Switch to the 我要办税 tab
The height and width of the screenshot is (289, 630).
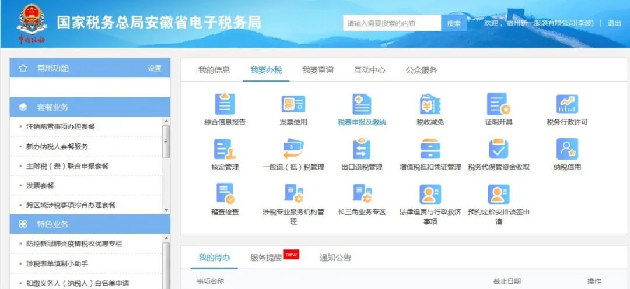(x=266, y=71)
